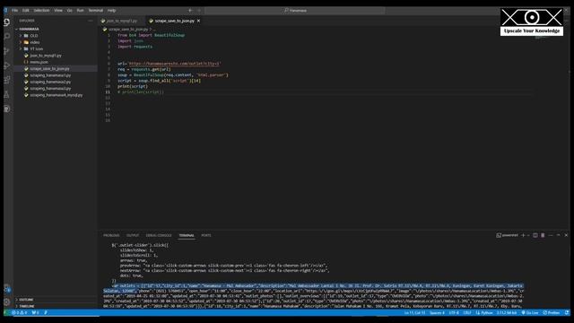The width and height of the screenshot is (574, 323).
Task: Click the kill terminal trash icon
Action: (x=543, y=235)
